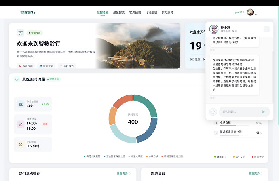The image size is (279, 181).
Task: Toggle 玉舍国家森林公园 legend item
Action: tap(114, 156)
